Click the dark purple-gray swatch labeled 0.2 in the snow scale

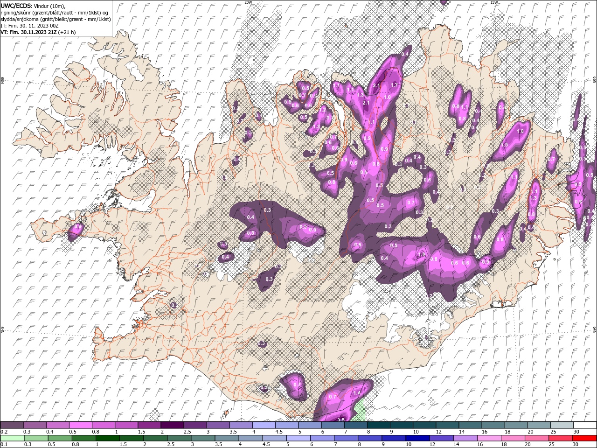(x=12, y=425)
